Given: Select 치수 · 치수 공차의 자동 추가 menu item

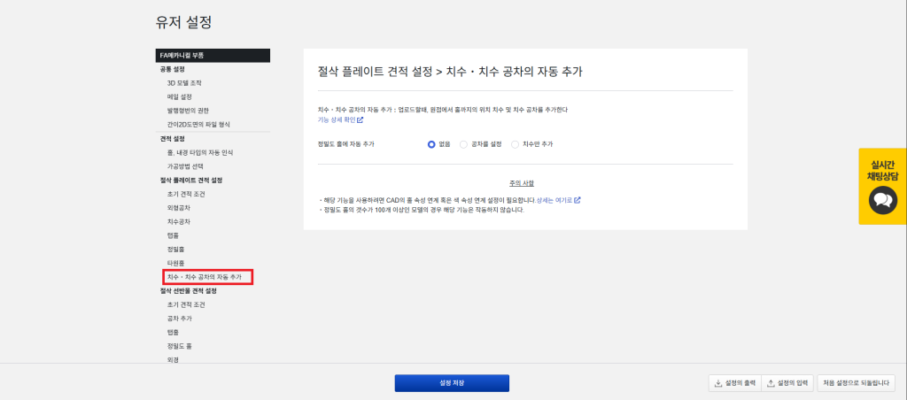Looking at the screenshot, I should point(204,277).
